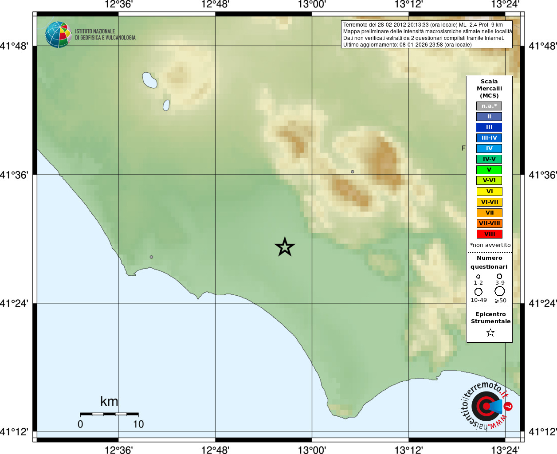The height and width of the screenshot is (454, 557).
Task: Select the orange VII intensity swatch
Action: tap(489, 213)
